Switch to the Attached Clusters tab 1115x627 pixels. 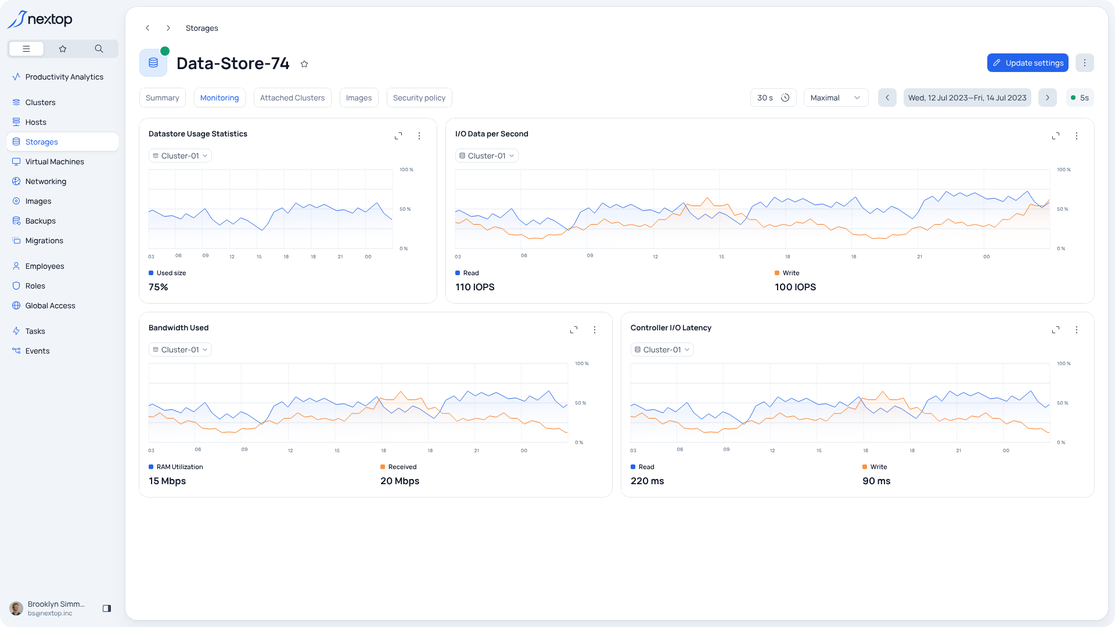(292, 98)
